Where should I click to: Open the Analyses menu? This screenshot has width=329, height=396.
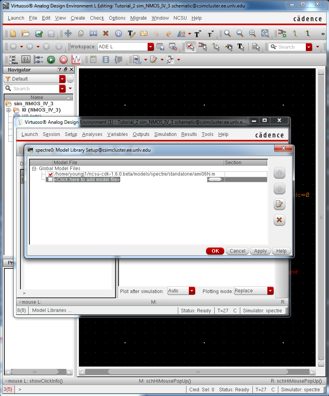click(92, 134)
